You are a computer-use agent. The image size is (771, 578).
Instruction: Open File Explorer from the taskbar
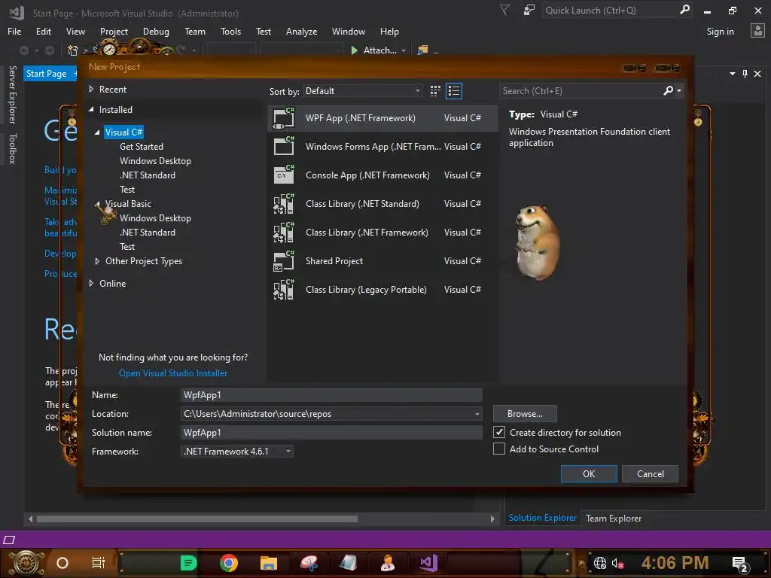(269, 563)
